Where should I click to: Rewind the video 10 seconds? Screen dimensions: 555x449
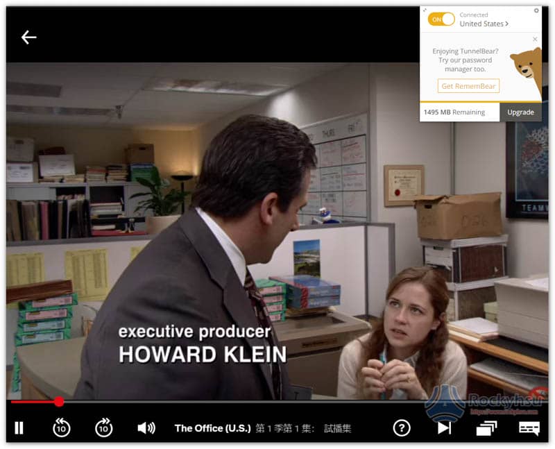click(x=62, y=427)
